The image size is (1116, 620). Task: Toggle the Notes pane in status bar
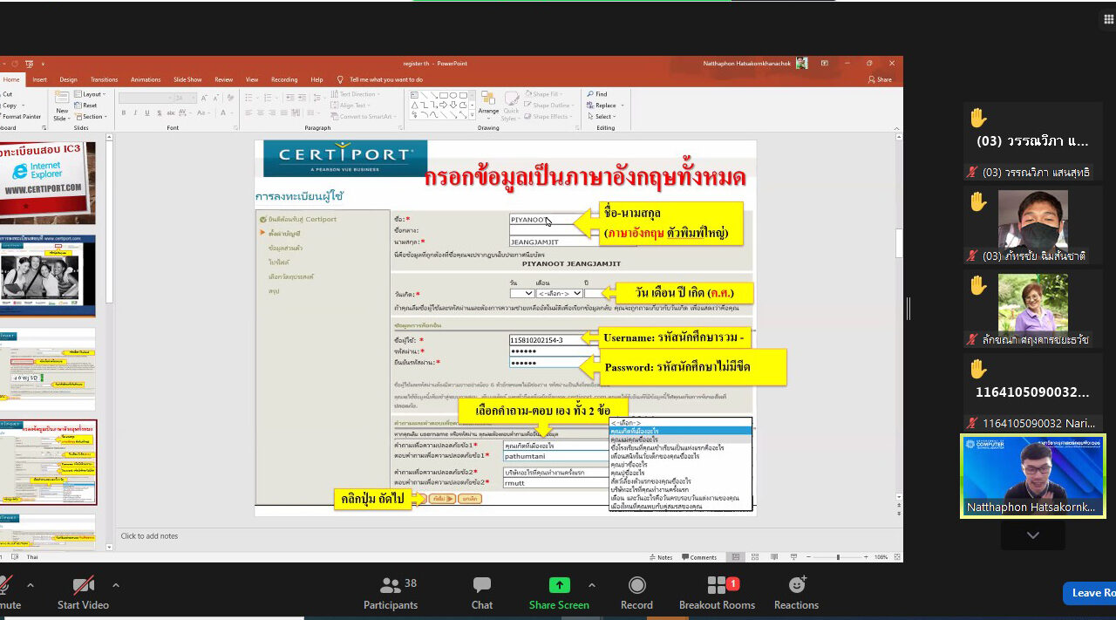(x=662, y=557)
